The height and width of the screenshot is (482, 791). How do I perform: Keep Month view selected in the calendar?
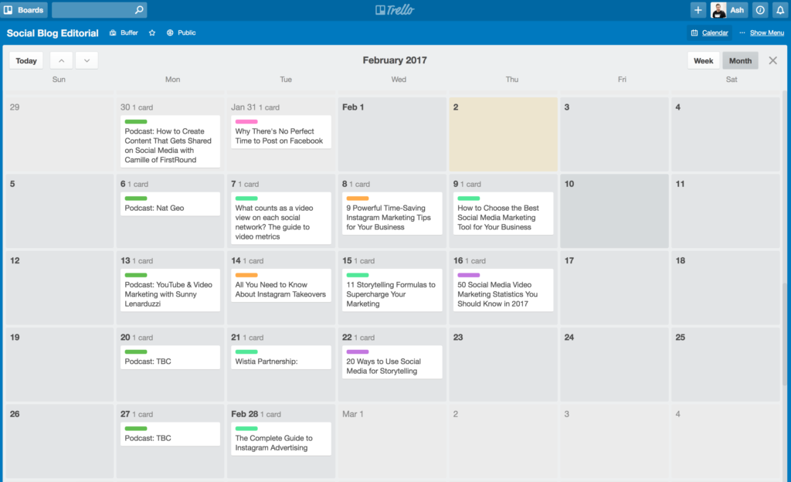(740, 59)
